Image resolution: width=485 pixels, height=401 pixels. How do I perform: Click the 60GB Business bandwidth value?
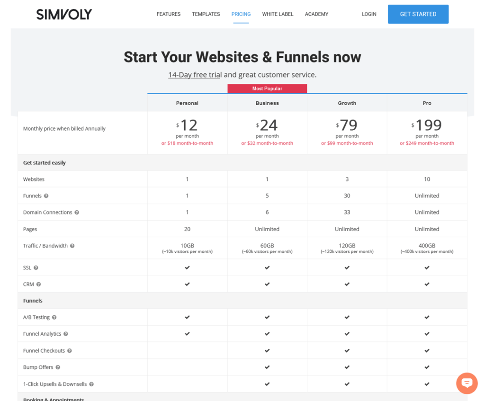point(267,246)
